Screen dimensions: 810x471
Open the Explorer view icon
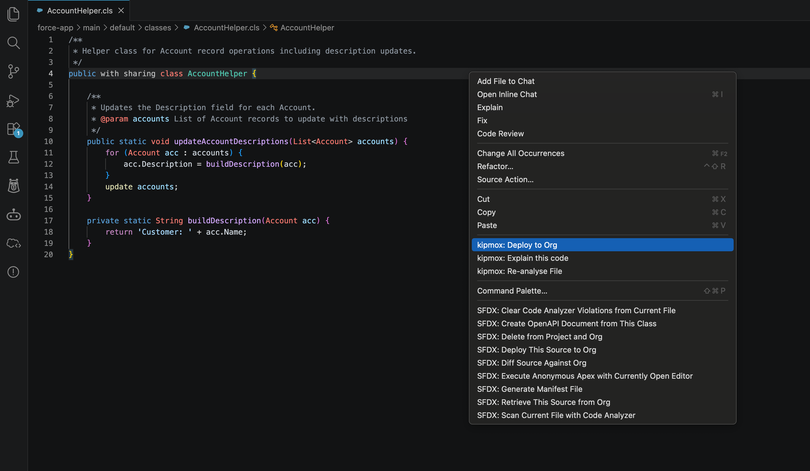[x=13, y=14]
